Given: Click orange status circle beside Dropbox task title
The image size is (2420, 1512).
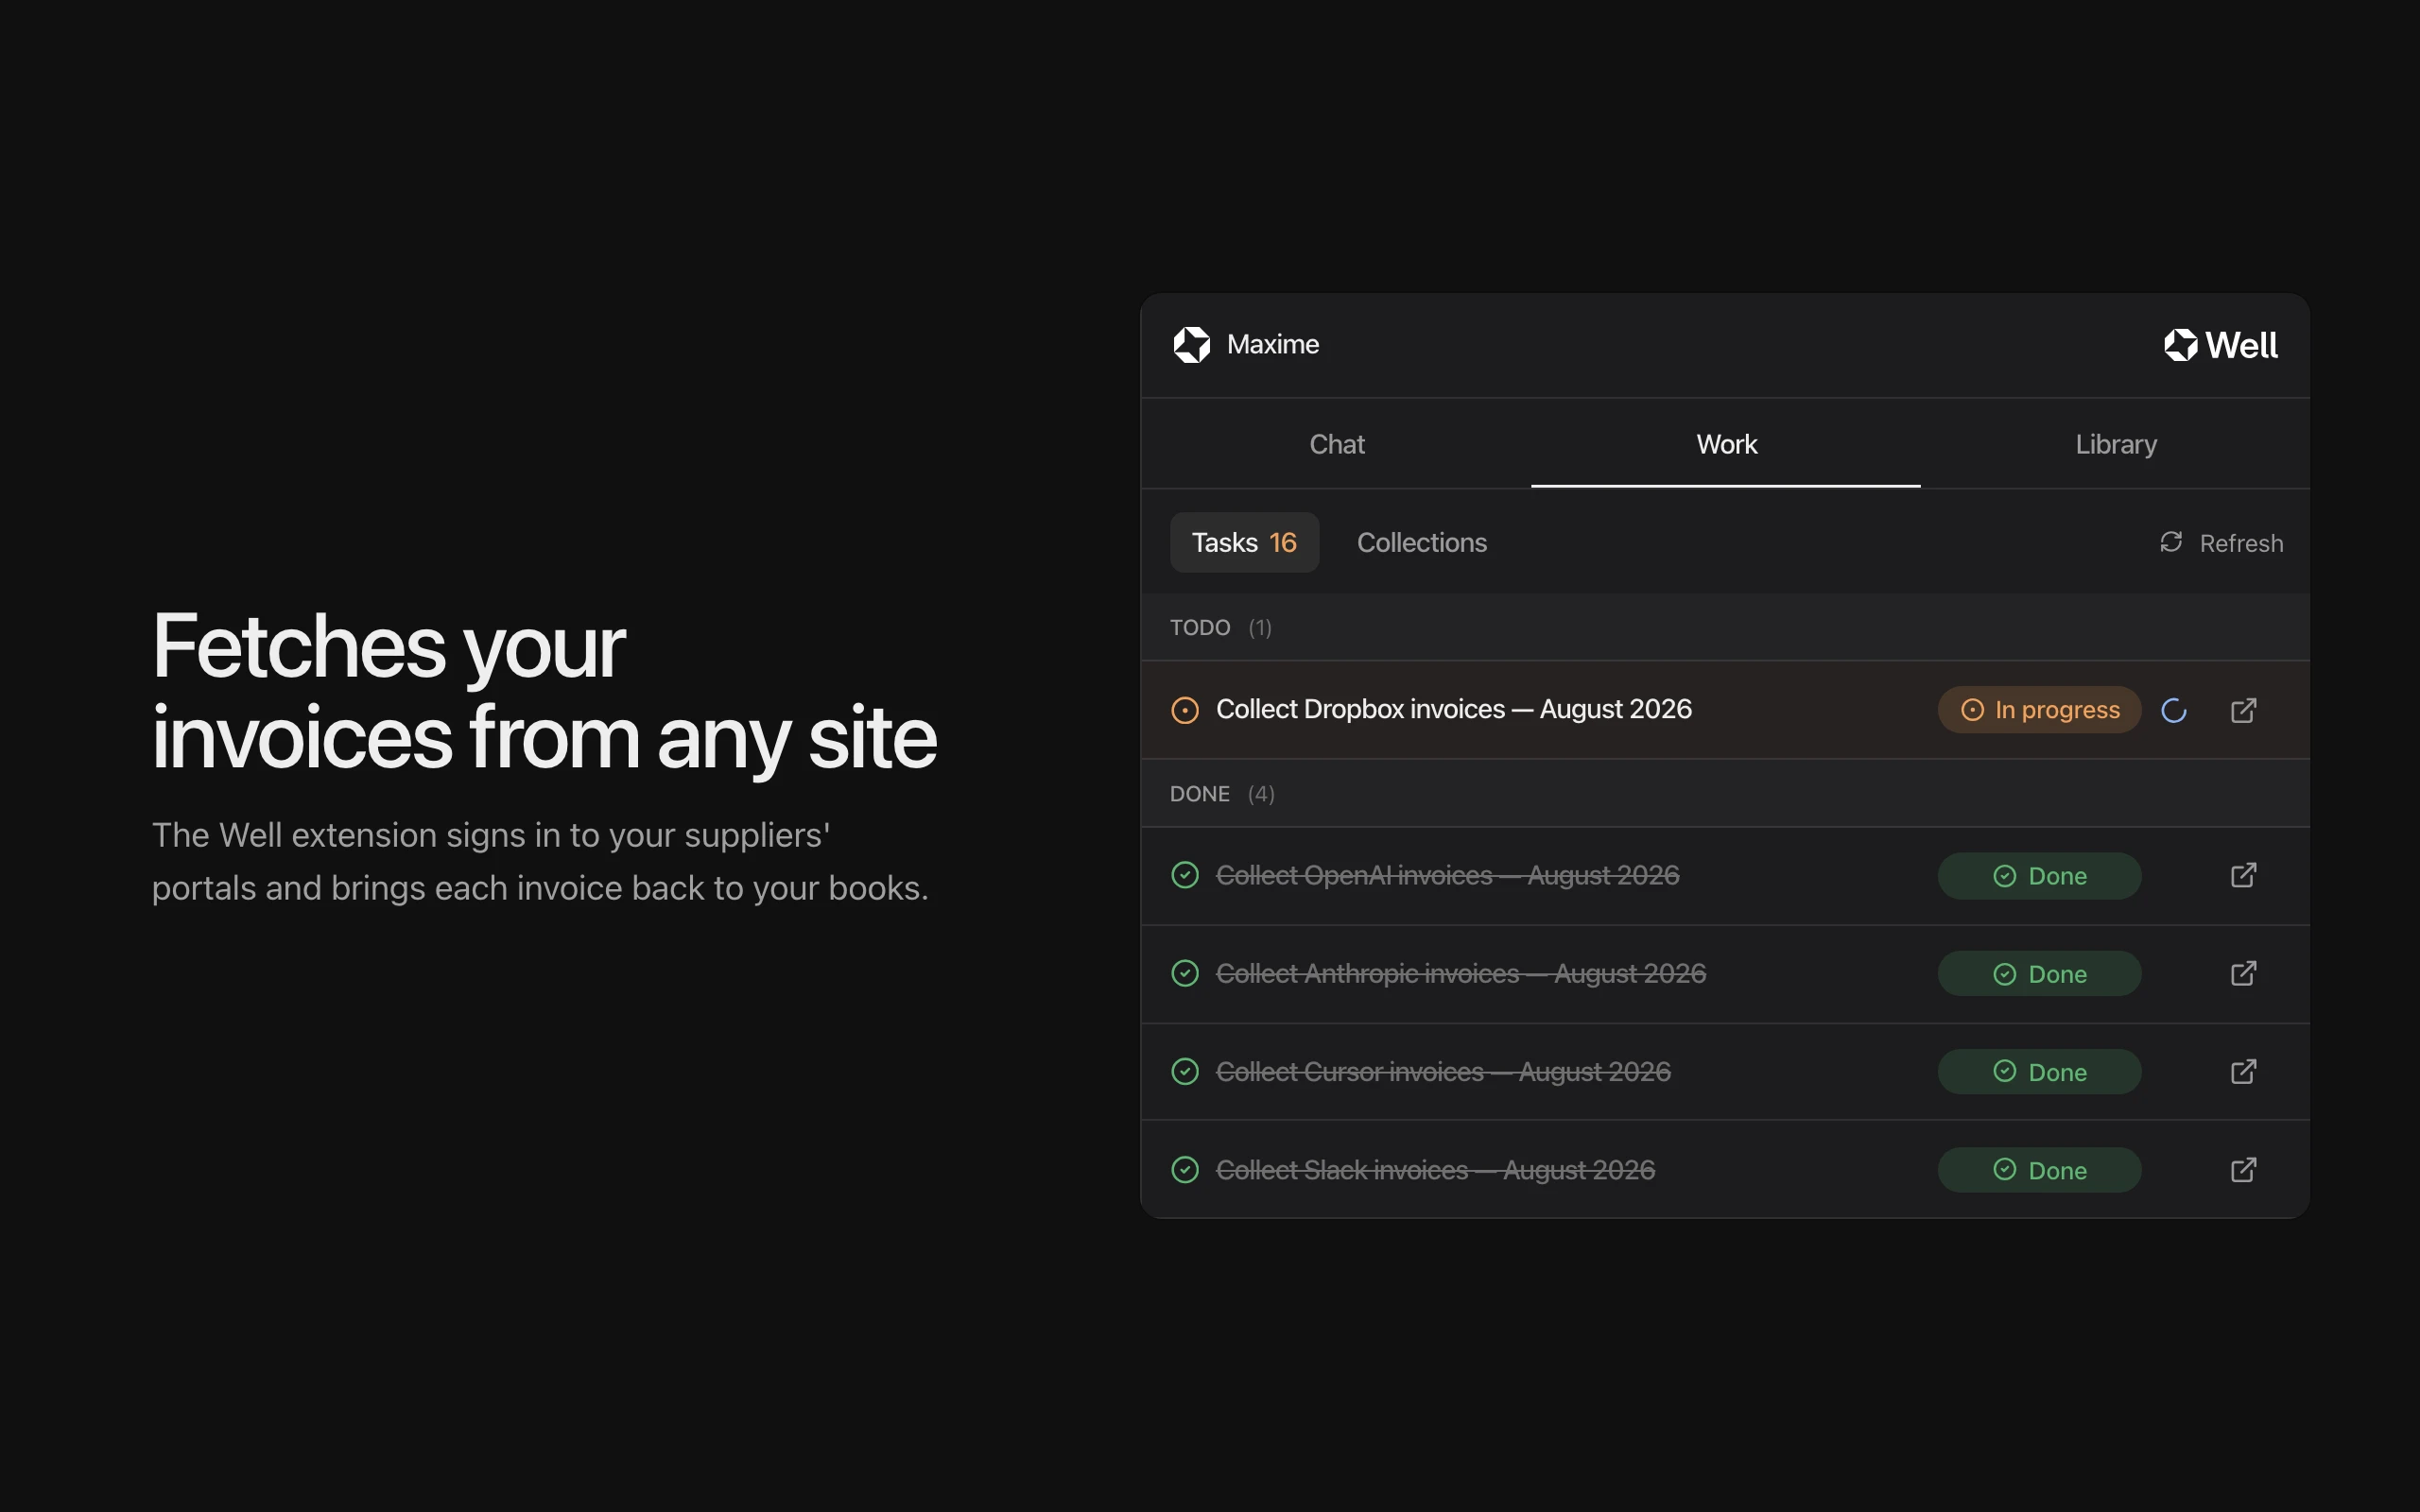Looking at the screenshot, I should pyautogui.click(x=1185, y=710).
